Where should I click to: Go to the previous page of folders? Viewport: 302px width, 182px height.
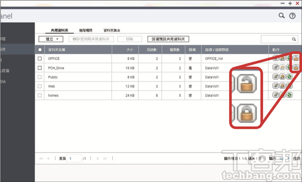tap(48, 158)
